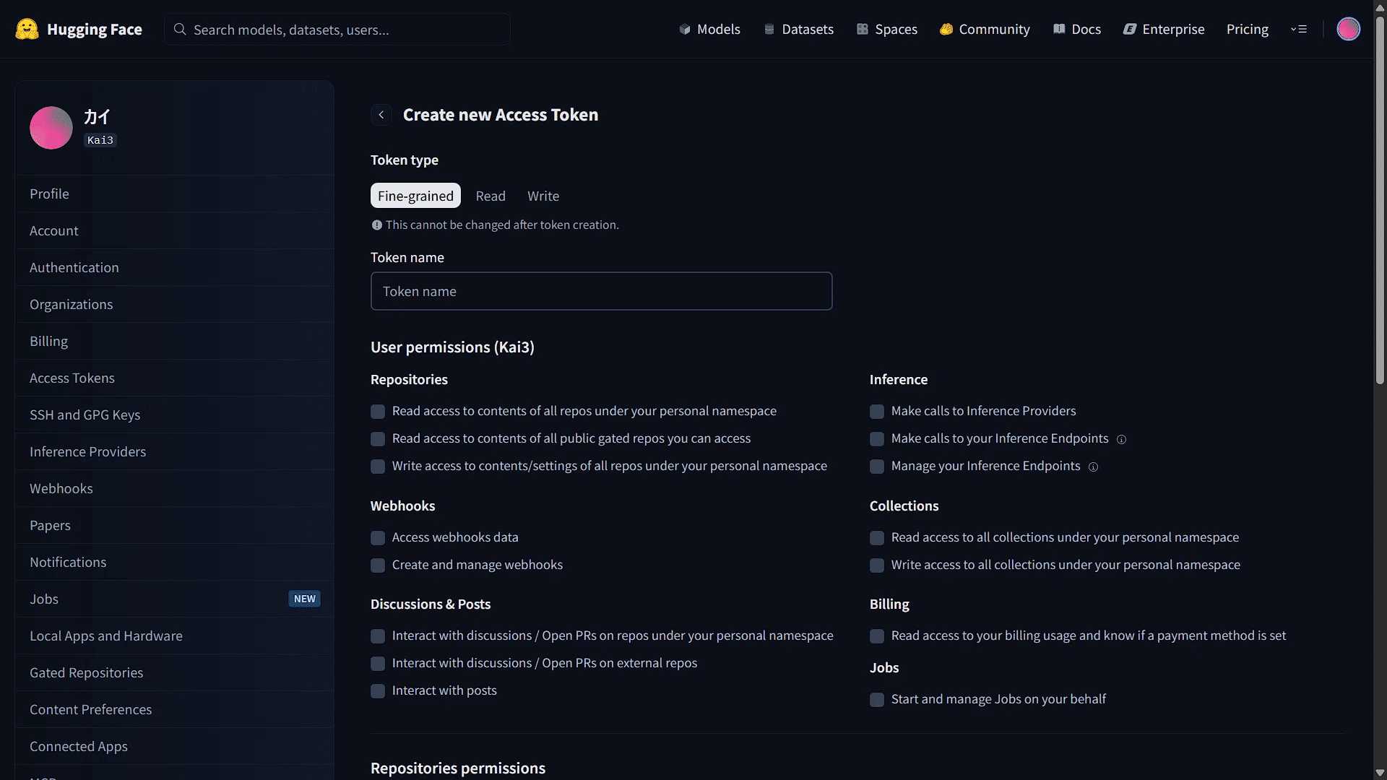The width and height of the screenshot is (1387, 780).
Task: Click the Docs book icon
Action: 1059,30
